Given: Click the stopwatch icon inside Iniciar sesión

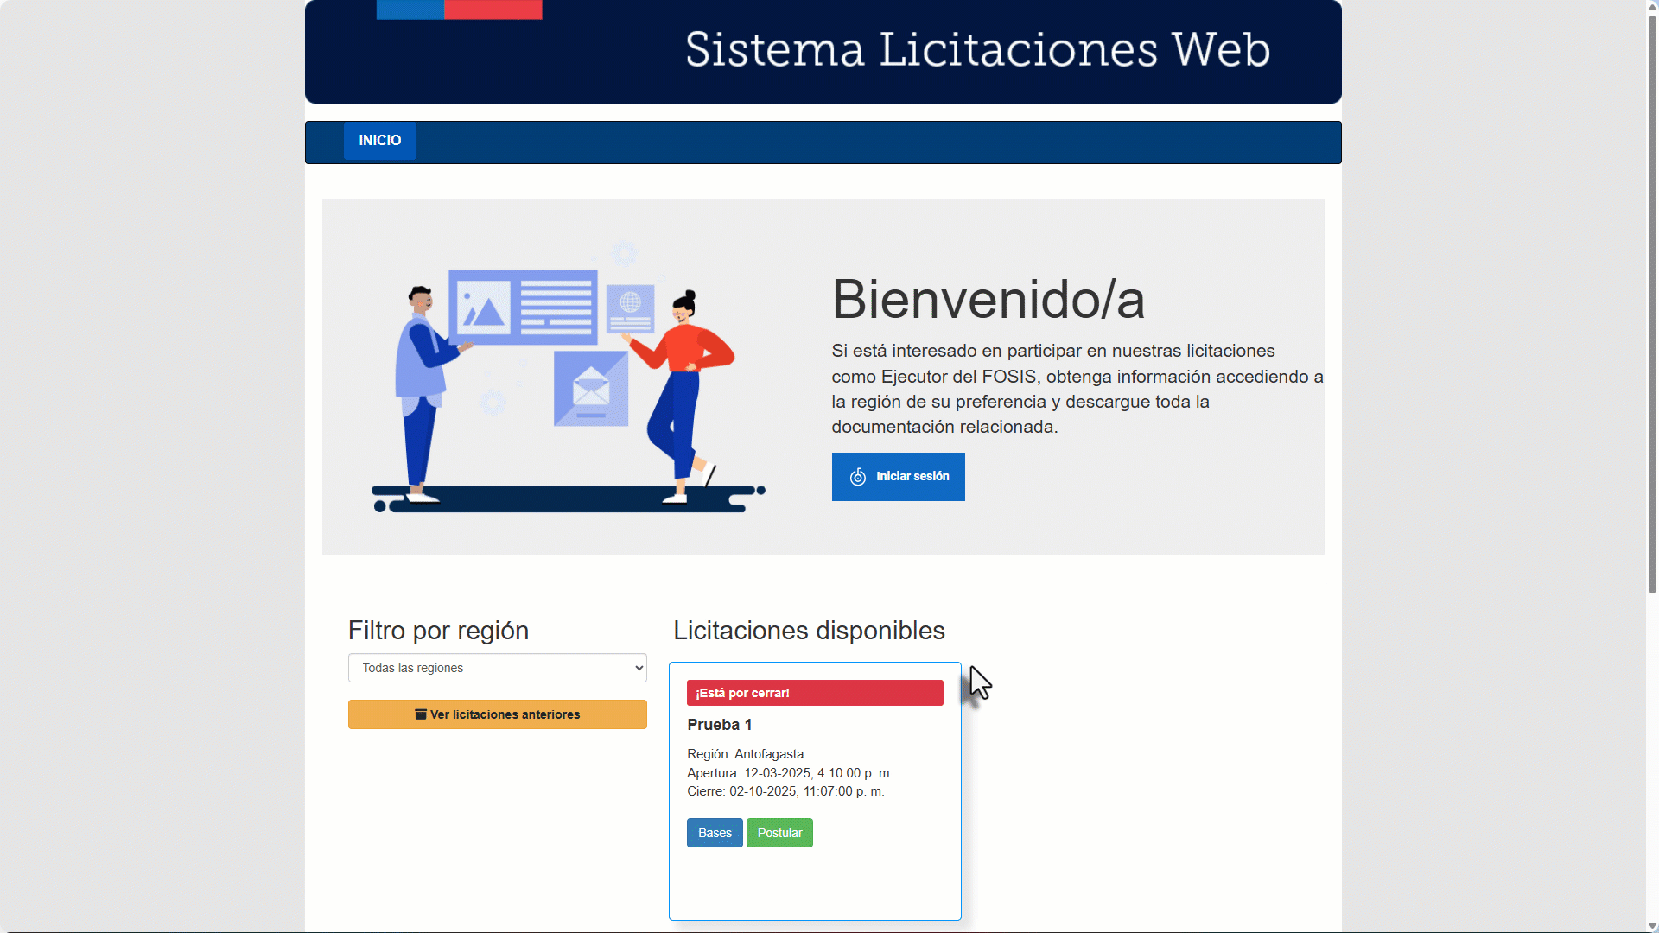Looking at the screenshot, I should (x=858, y=477).
